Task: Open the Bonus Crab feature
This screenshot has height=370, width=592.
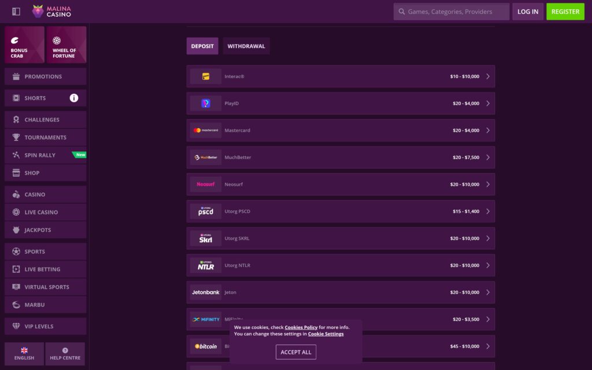Action: click(x=24, y=45)
